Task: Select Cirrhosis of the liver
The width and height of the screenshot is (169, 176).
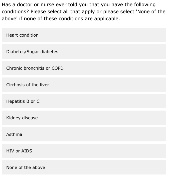Action: click(x=84, y=85)
